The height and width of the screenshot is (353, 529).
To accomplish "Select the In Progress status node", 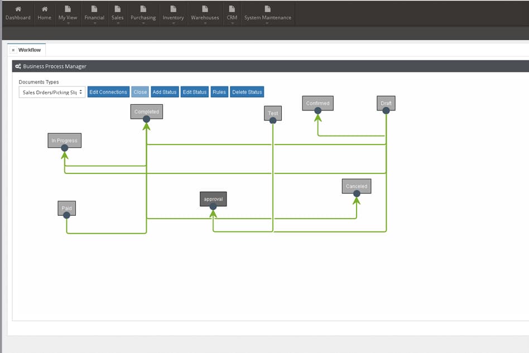I will click(x=64, y=140).
